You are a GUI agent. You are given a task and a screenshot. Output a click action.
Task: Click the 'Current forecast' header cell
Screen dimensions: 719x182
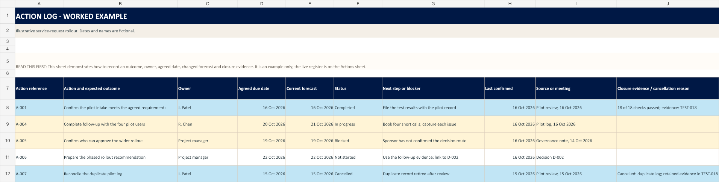[310, 88]
